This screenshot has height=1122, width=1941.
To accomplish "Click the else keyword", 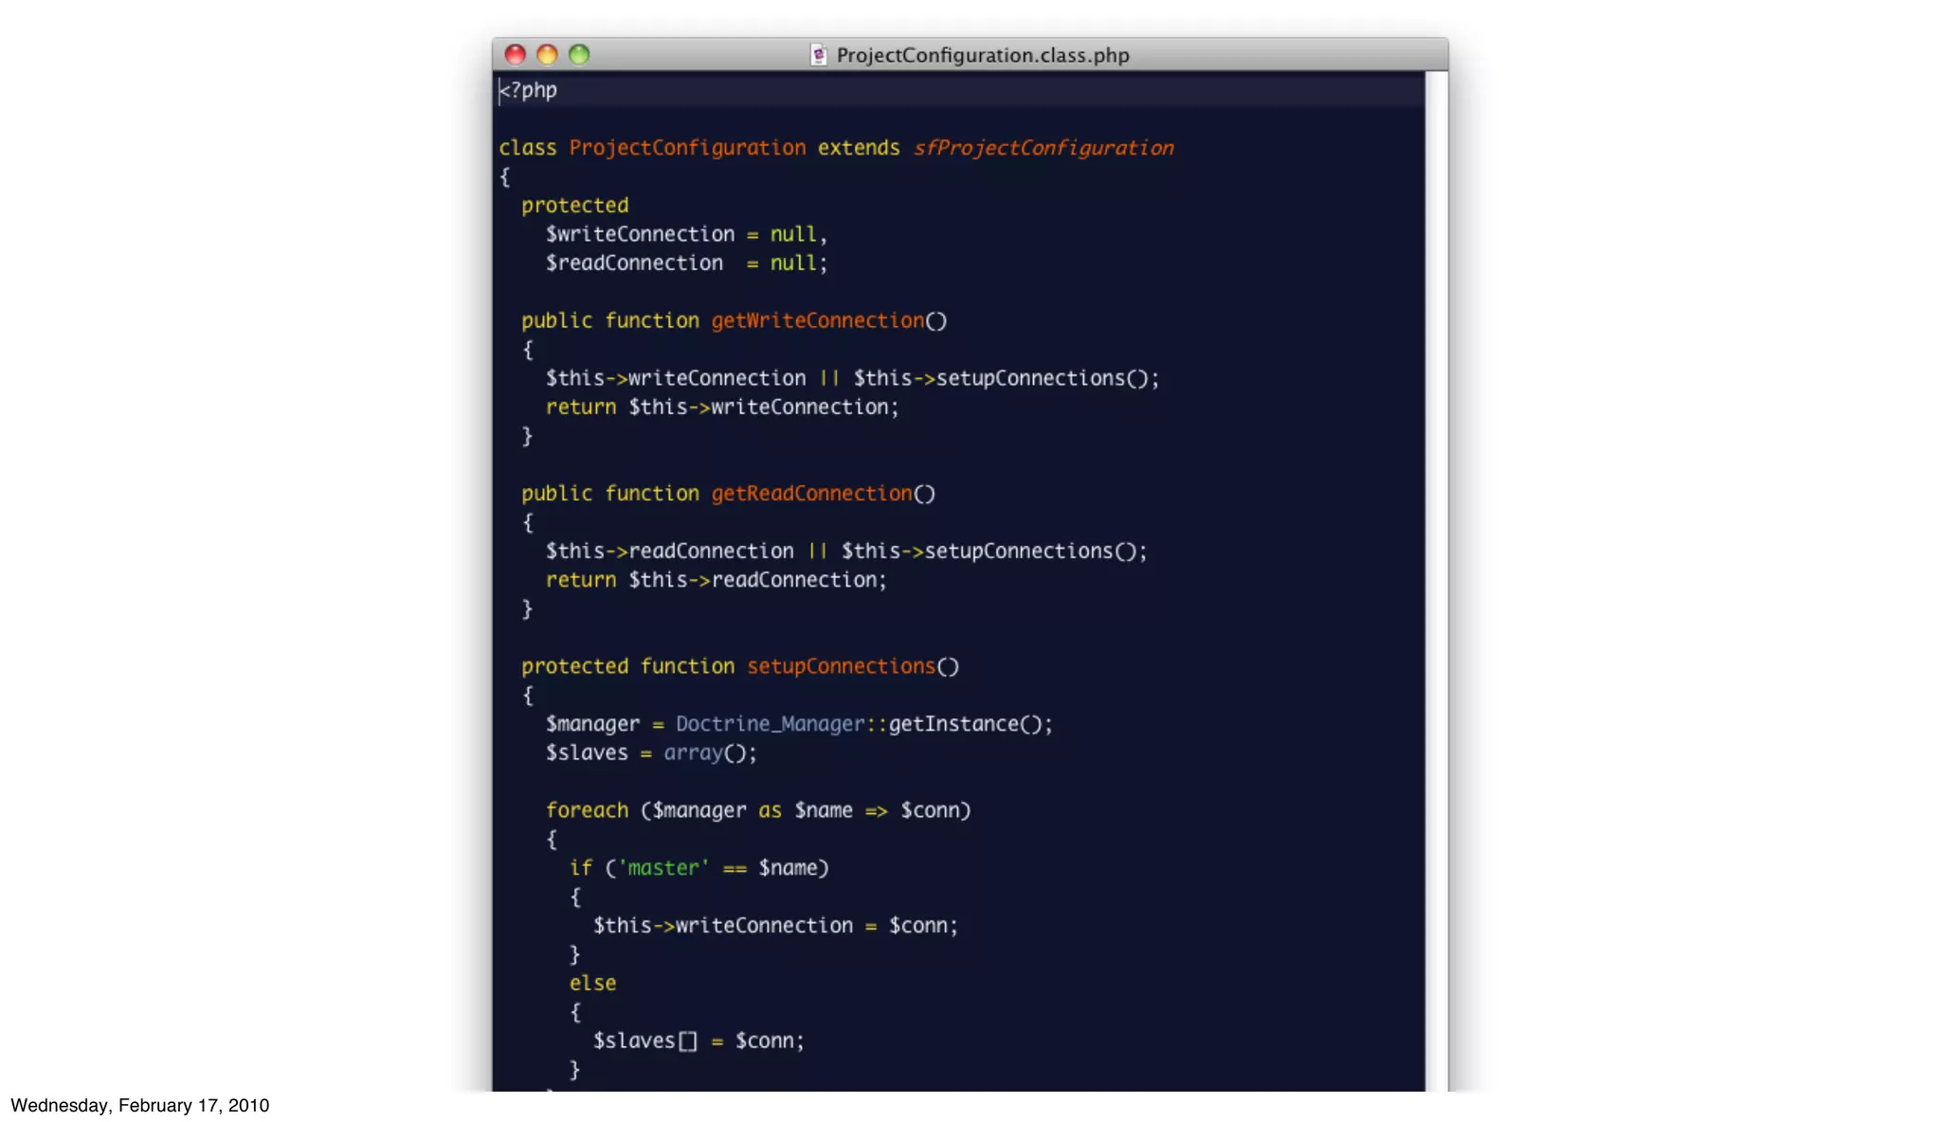I will click(592, 984).
